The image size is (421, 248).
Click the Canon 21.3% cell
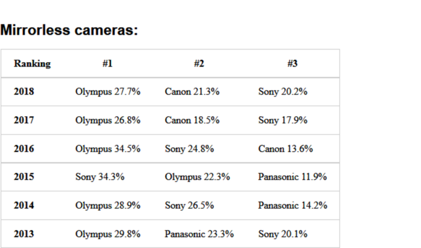click(192, 91)
